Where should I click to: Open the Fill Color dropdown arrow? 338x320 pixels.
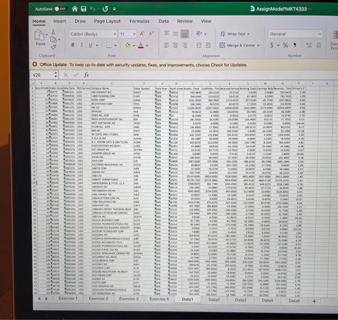(x=134, y=45)
